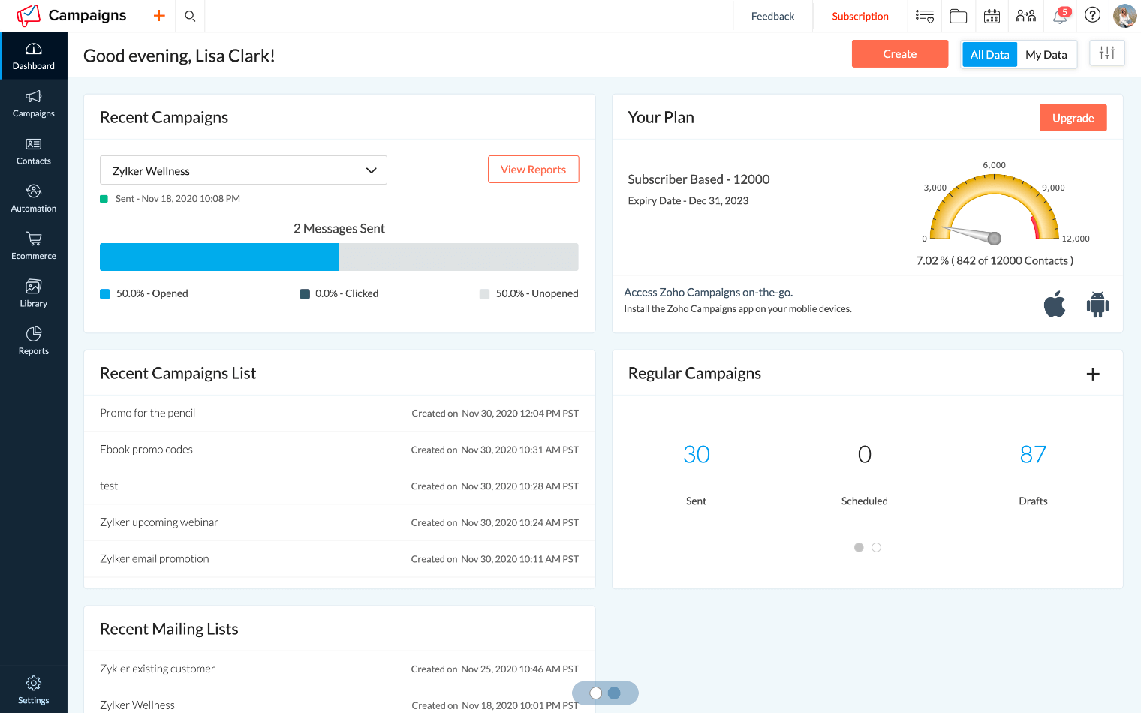Open the users icon in top bar

(x=1025, y=16)
